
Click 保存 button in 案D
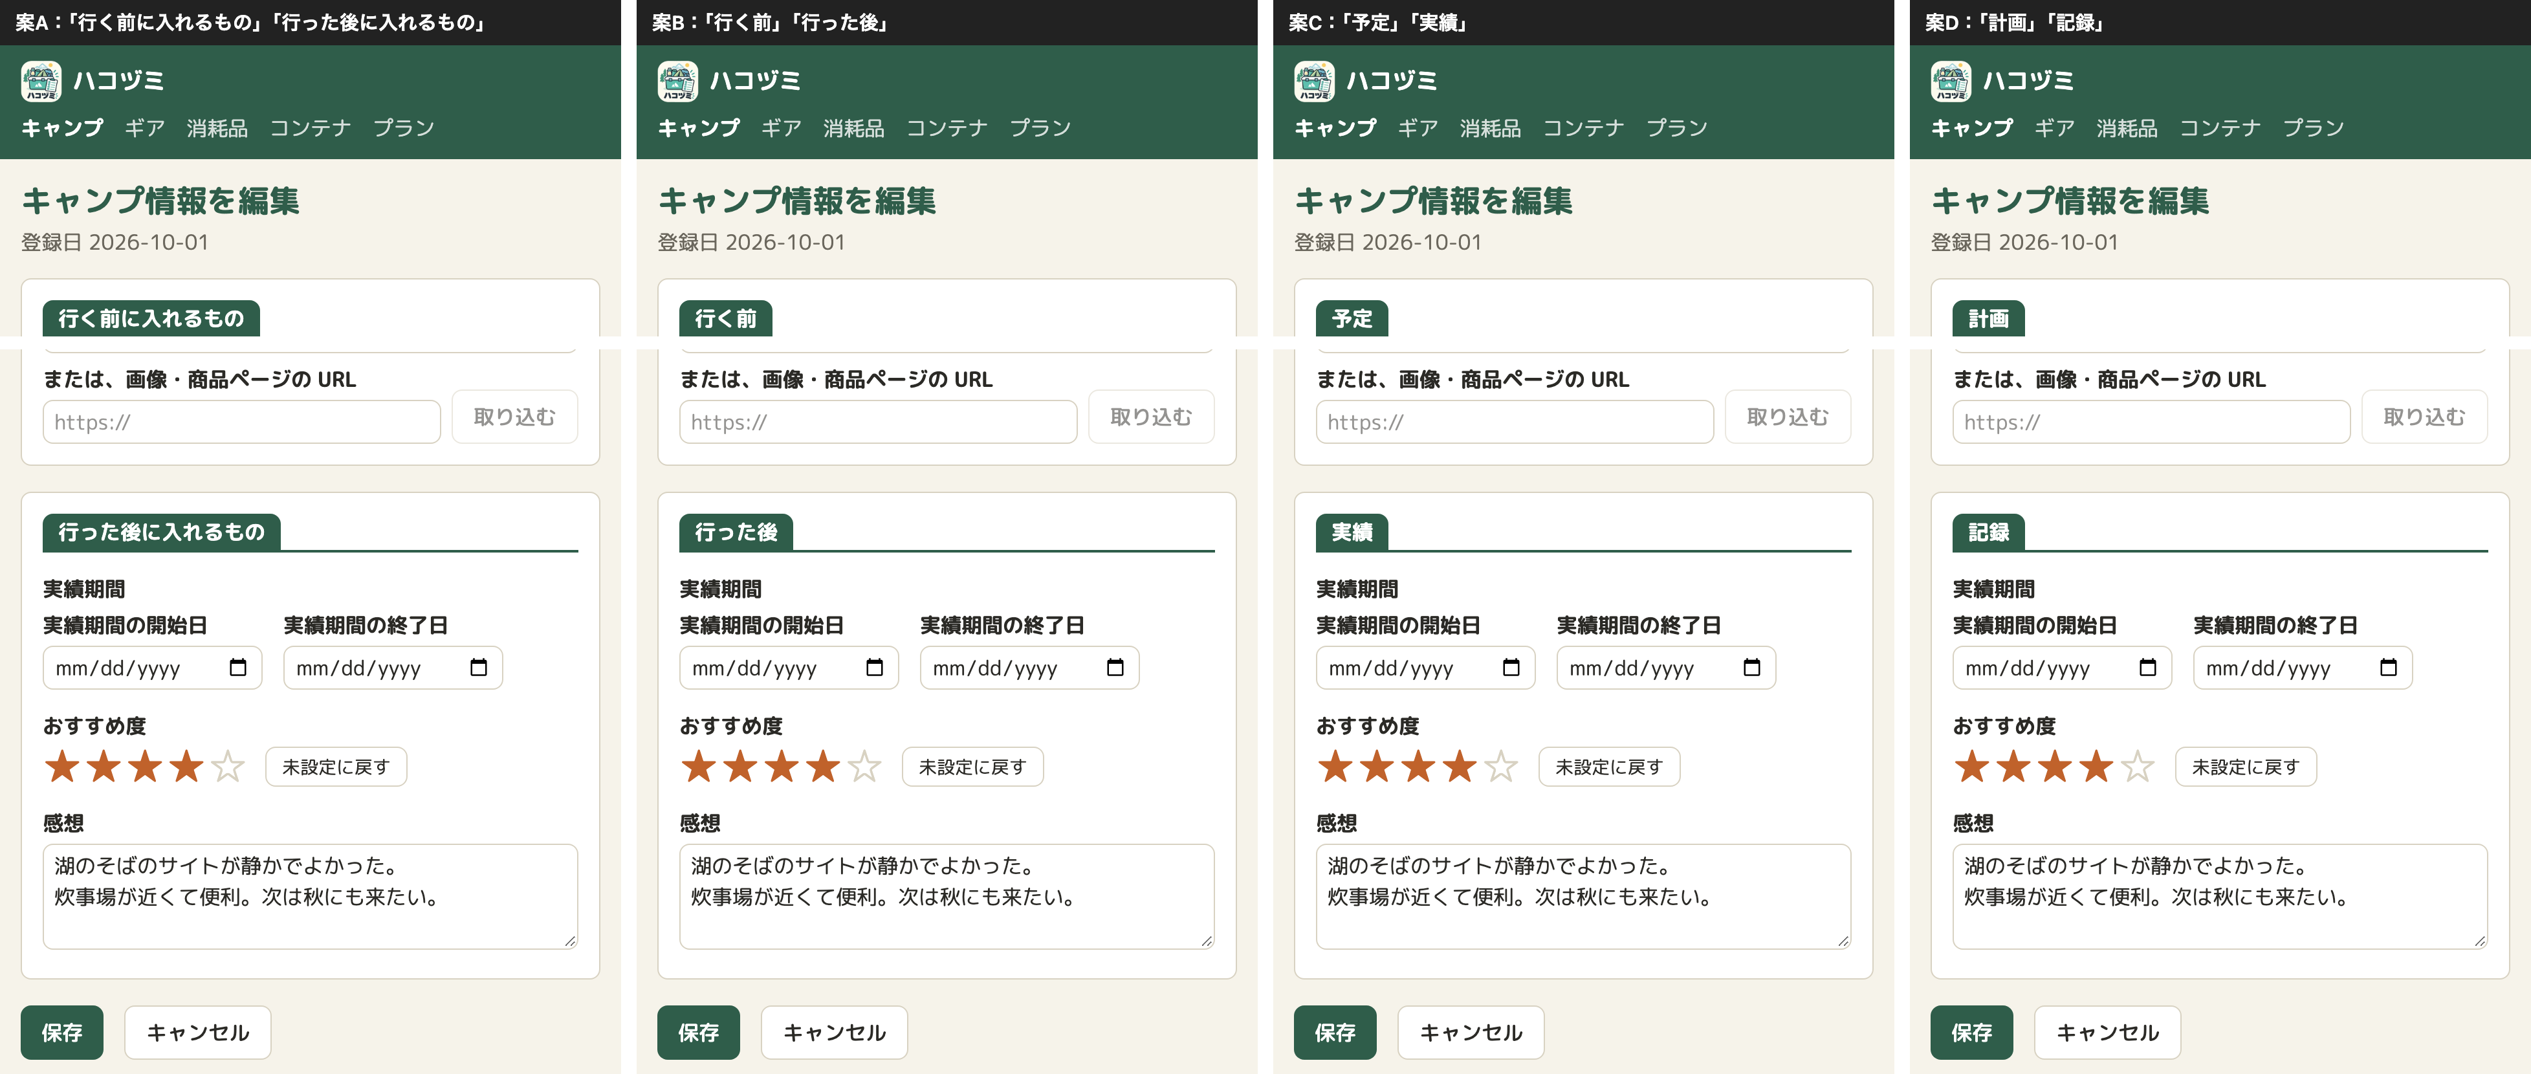coord(1972,1033)
